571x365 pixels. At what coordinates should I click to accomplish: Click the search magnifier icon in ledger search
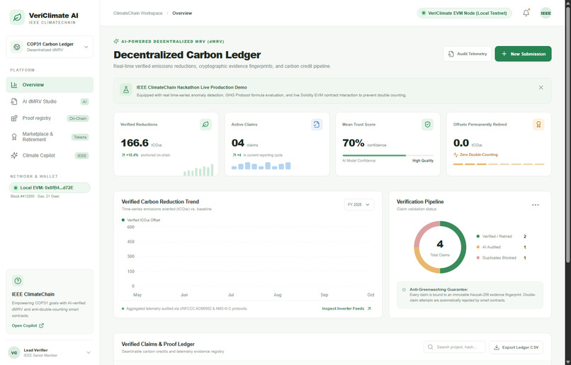tap(431, 347)
